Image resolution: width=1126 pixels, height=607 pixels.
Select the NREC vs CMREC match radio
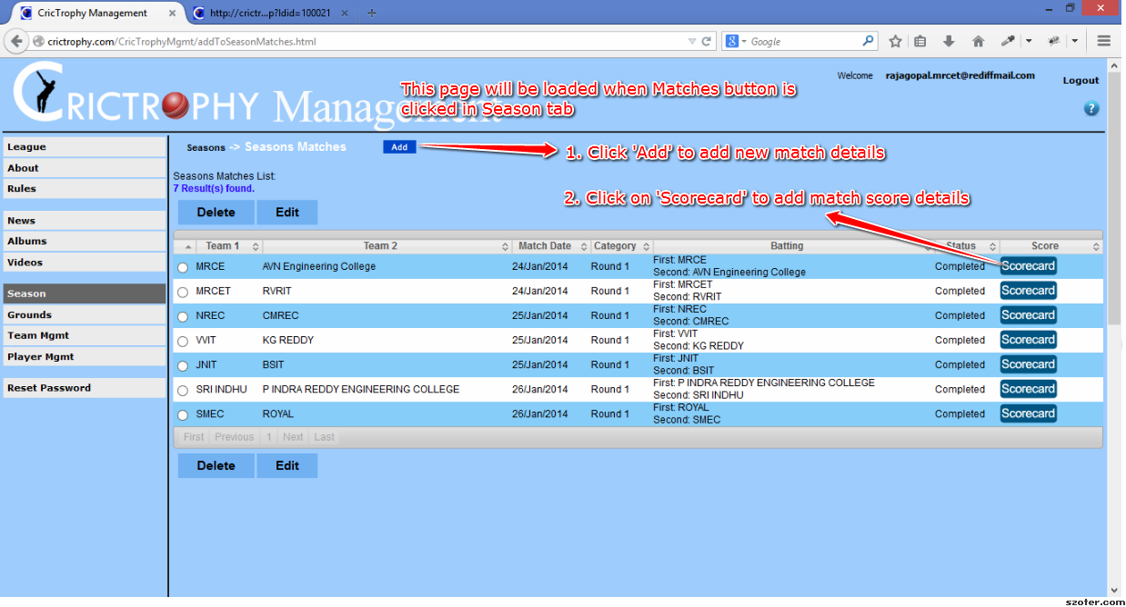point(183,316)
